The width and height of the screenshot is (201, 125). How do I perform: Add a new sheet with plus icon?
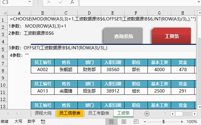[147, 114]
